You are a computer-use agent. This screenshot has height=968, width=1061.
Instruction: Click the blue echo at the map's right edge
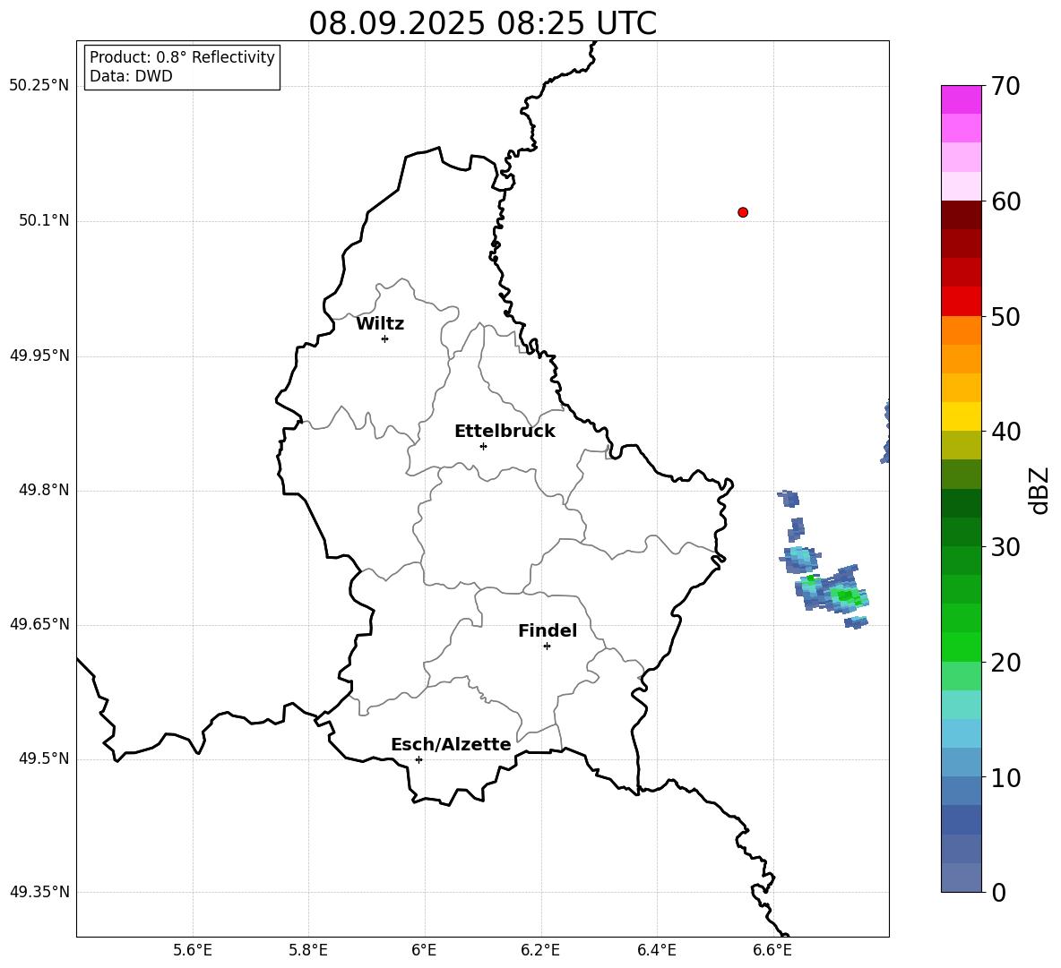885,433
